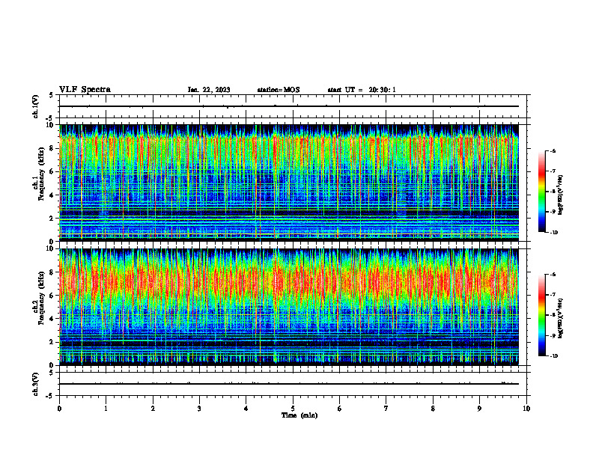The image size is (593, 458).
Task: Click the ch.1 spectrogram color bar
Action: tap(541, 192)
